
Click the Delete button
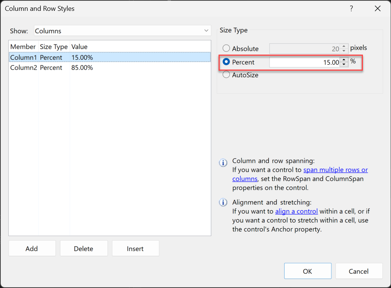click(84, 248)
